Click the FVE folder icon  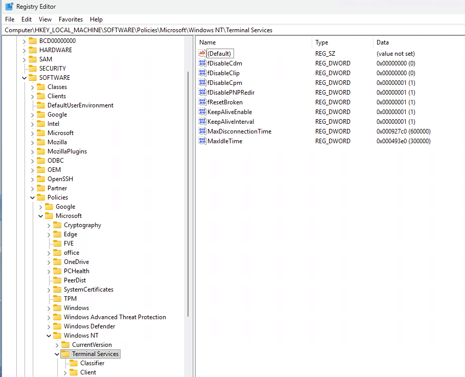(x=57, y=243)
